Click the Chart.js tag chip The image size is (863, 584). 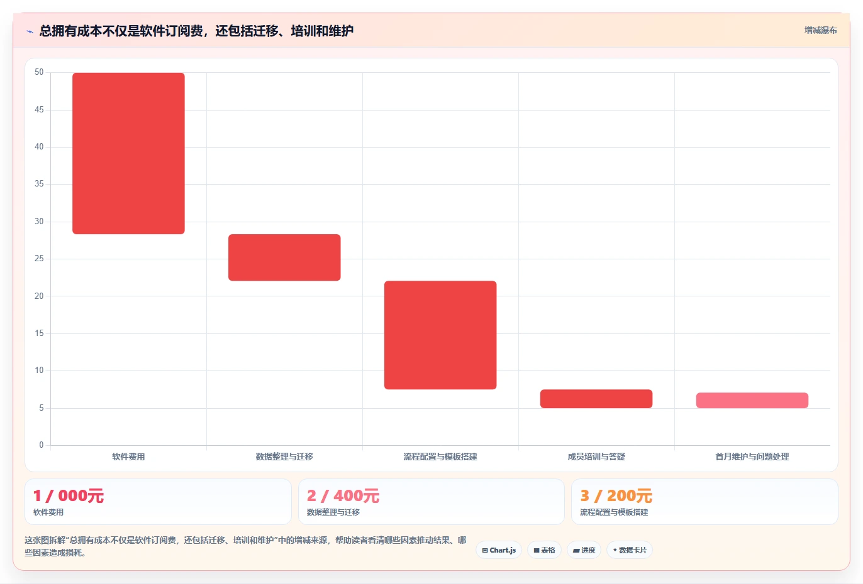(499, 550)
